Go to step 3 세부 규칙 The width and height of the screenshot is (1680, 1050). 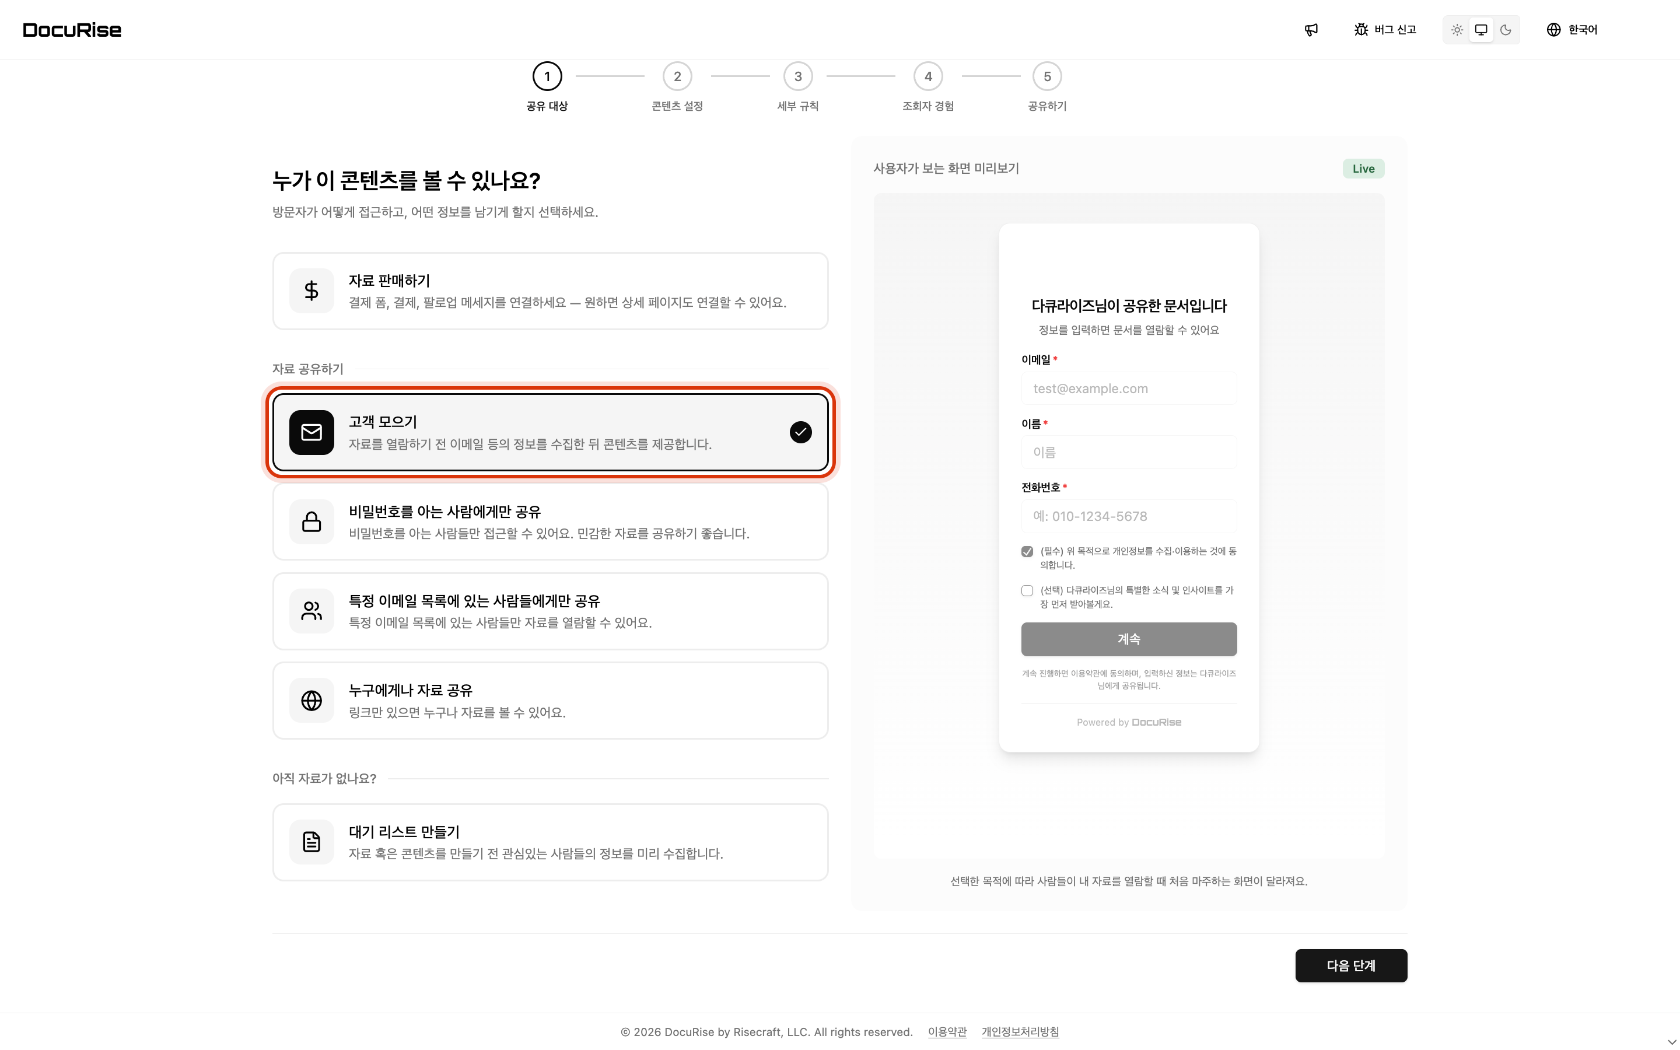[797, 87]
